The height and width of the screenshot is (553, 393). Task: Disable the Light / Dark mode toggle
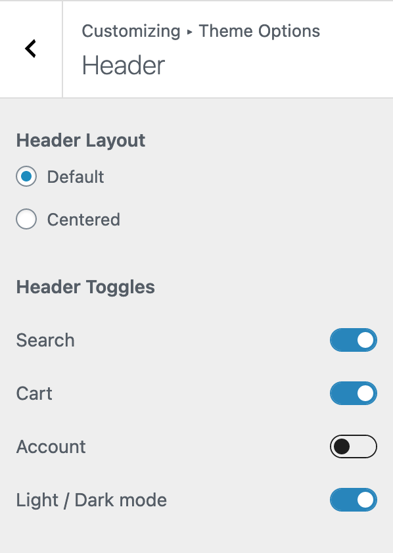354,500
